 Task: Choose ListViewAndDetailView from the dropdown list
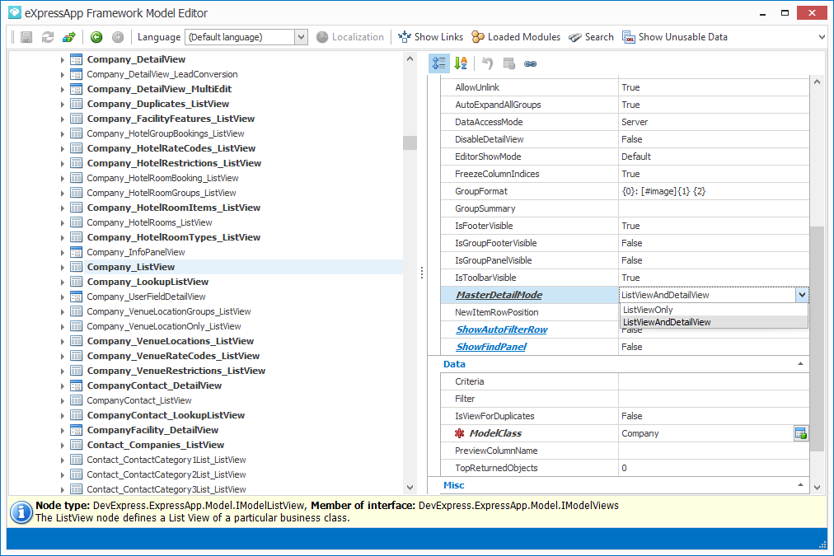click(714, 322)
